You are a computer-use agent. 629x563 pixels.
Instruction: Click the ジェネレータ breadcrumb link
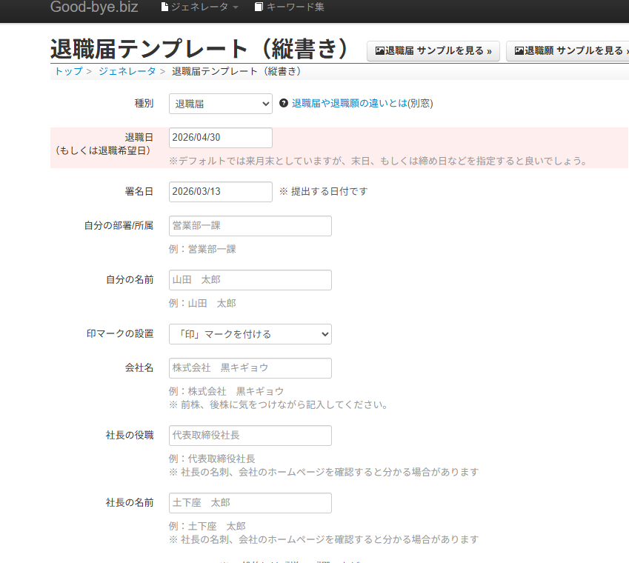(127, 71)
